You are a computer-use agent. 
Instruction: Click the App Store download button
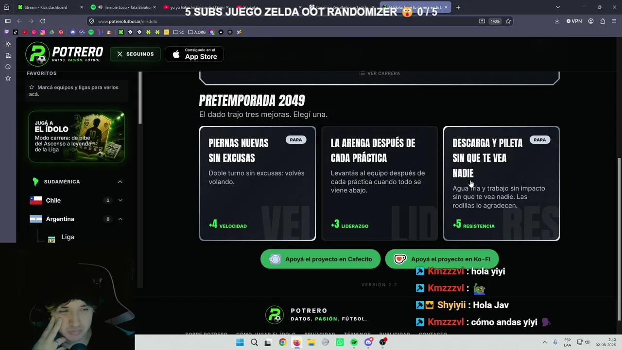[194, 54]
